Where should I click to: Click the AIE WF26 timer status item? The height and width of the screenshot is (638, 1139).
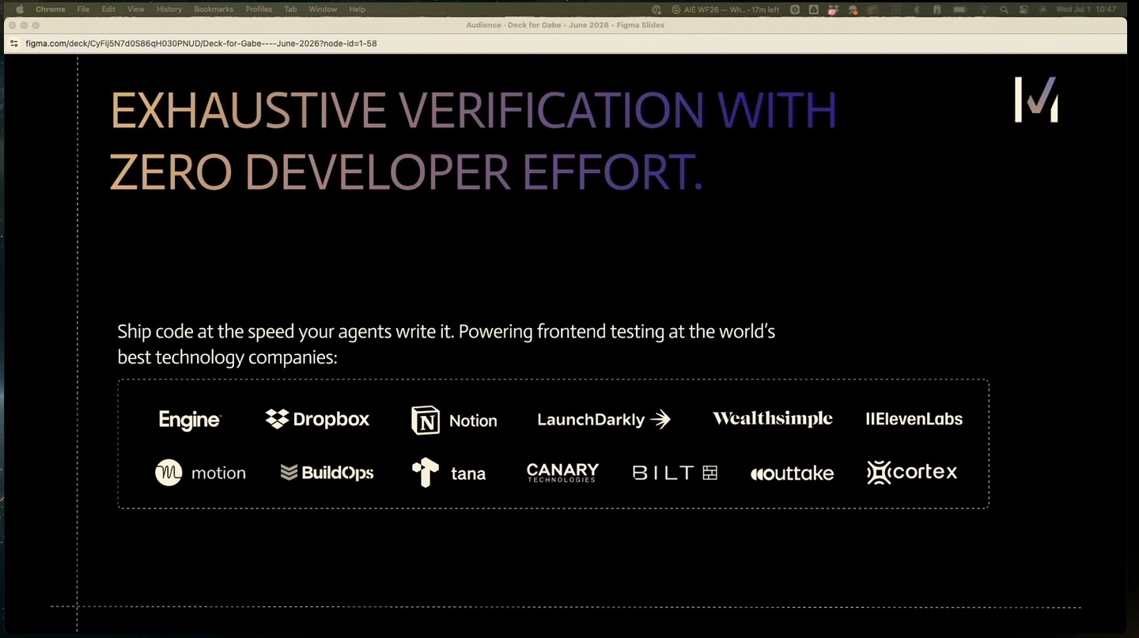click(x=725, y=9)
